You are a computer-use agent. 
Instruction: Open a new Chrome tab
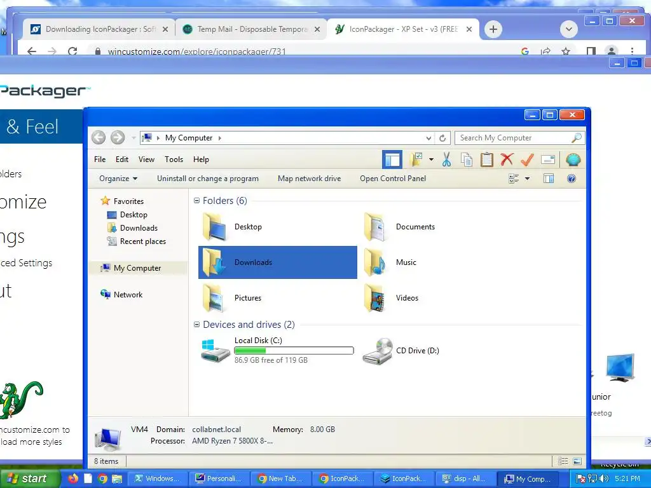493,29
